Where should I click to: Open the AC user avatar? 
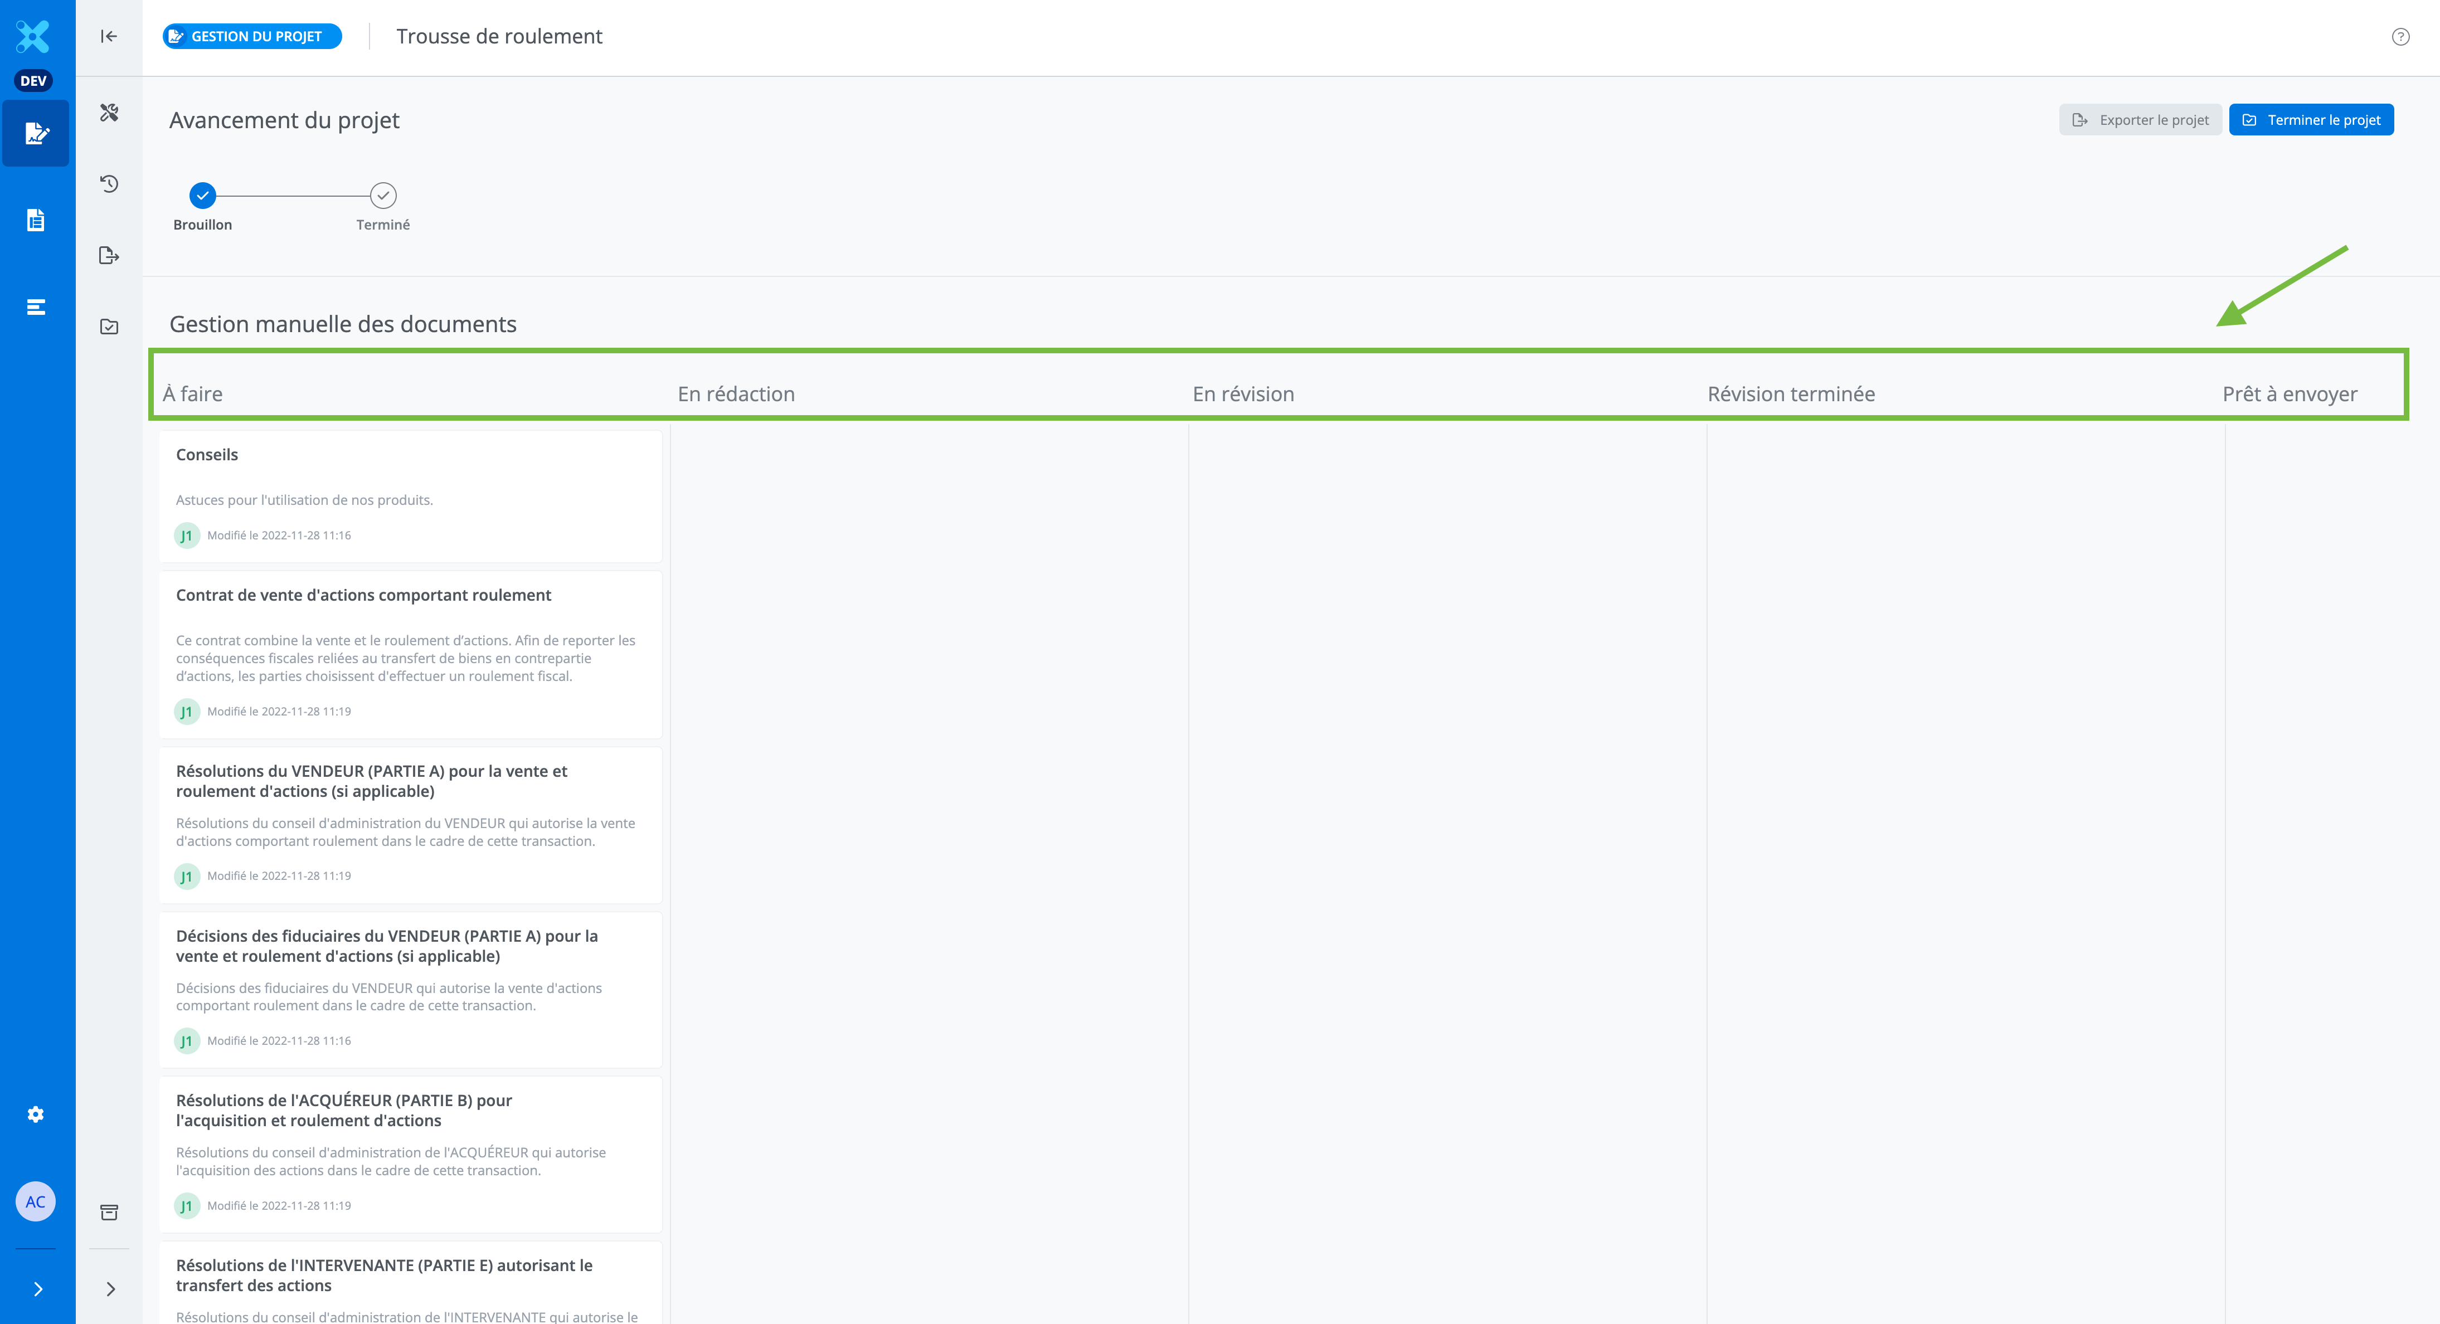[x=36, y=1202]
